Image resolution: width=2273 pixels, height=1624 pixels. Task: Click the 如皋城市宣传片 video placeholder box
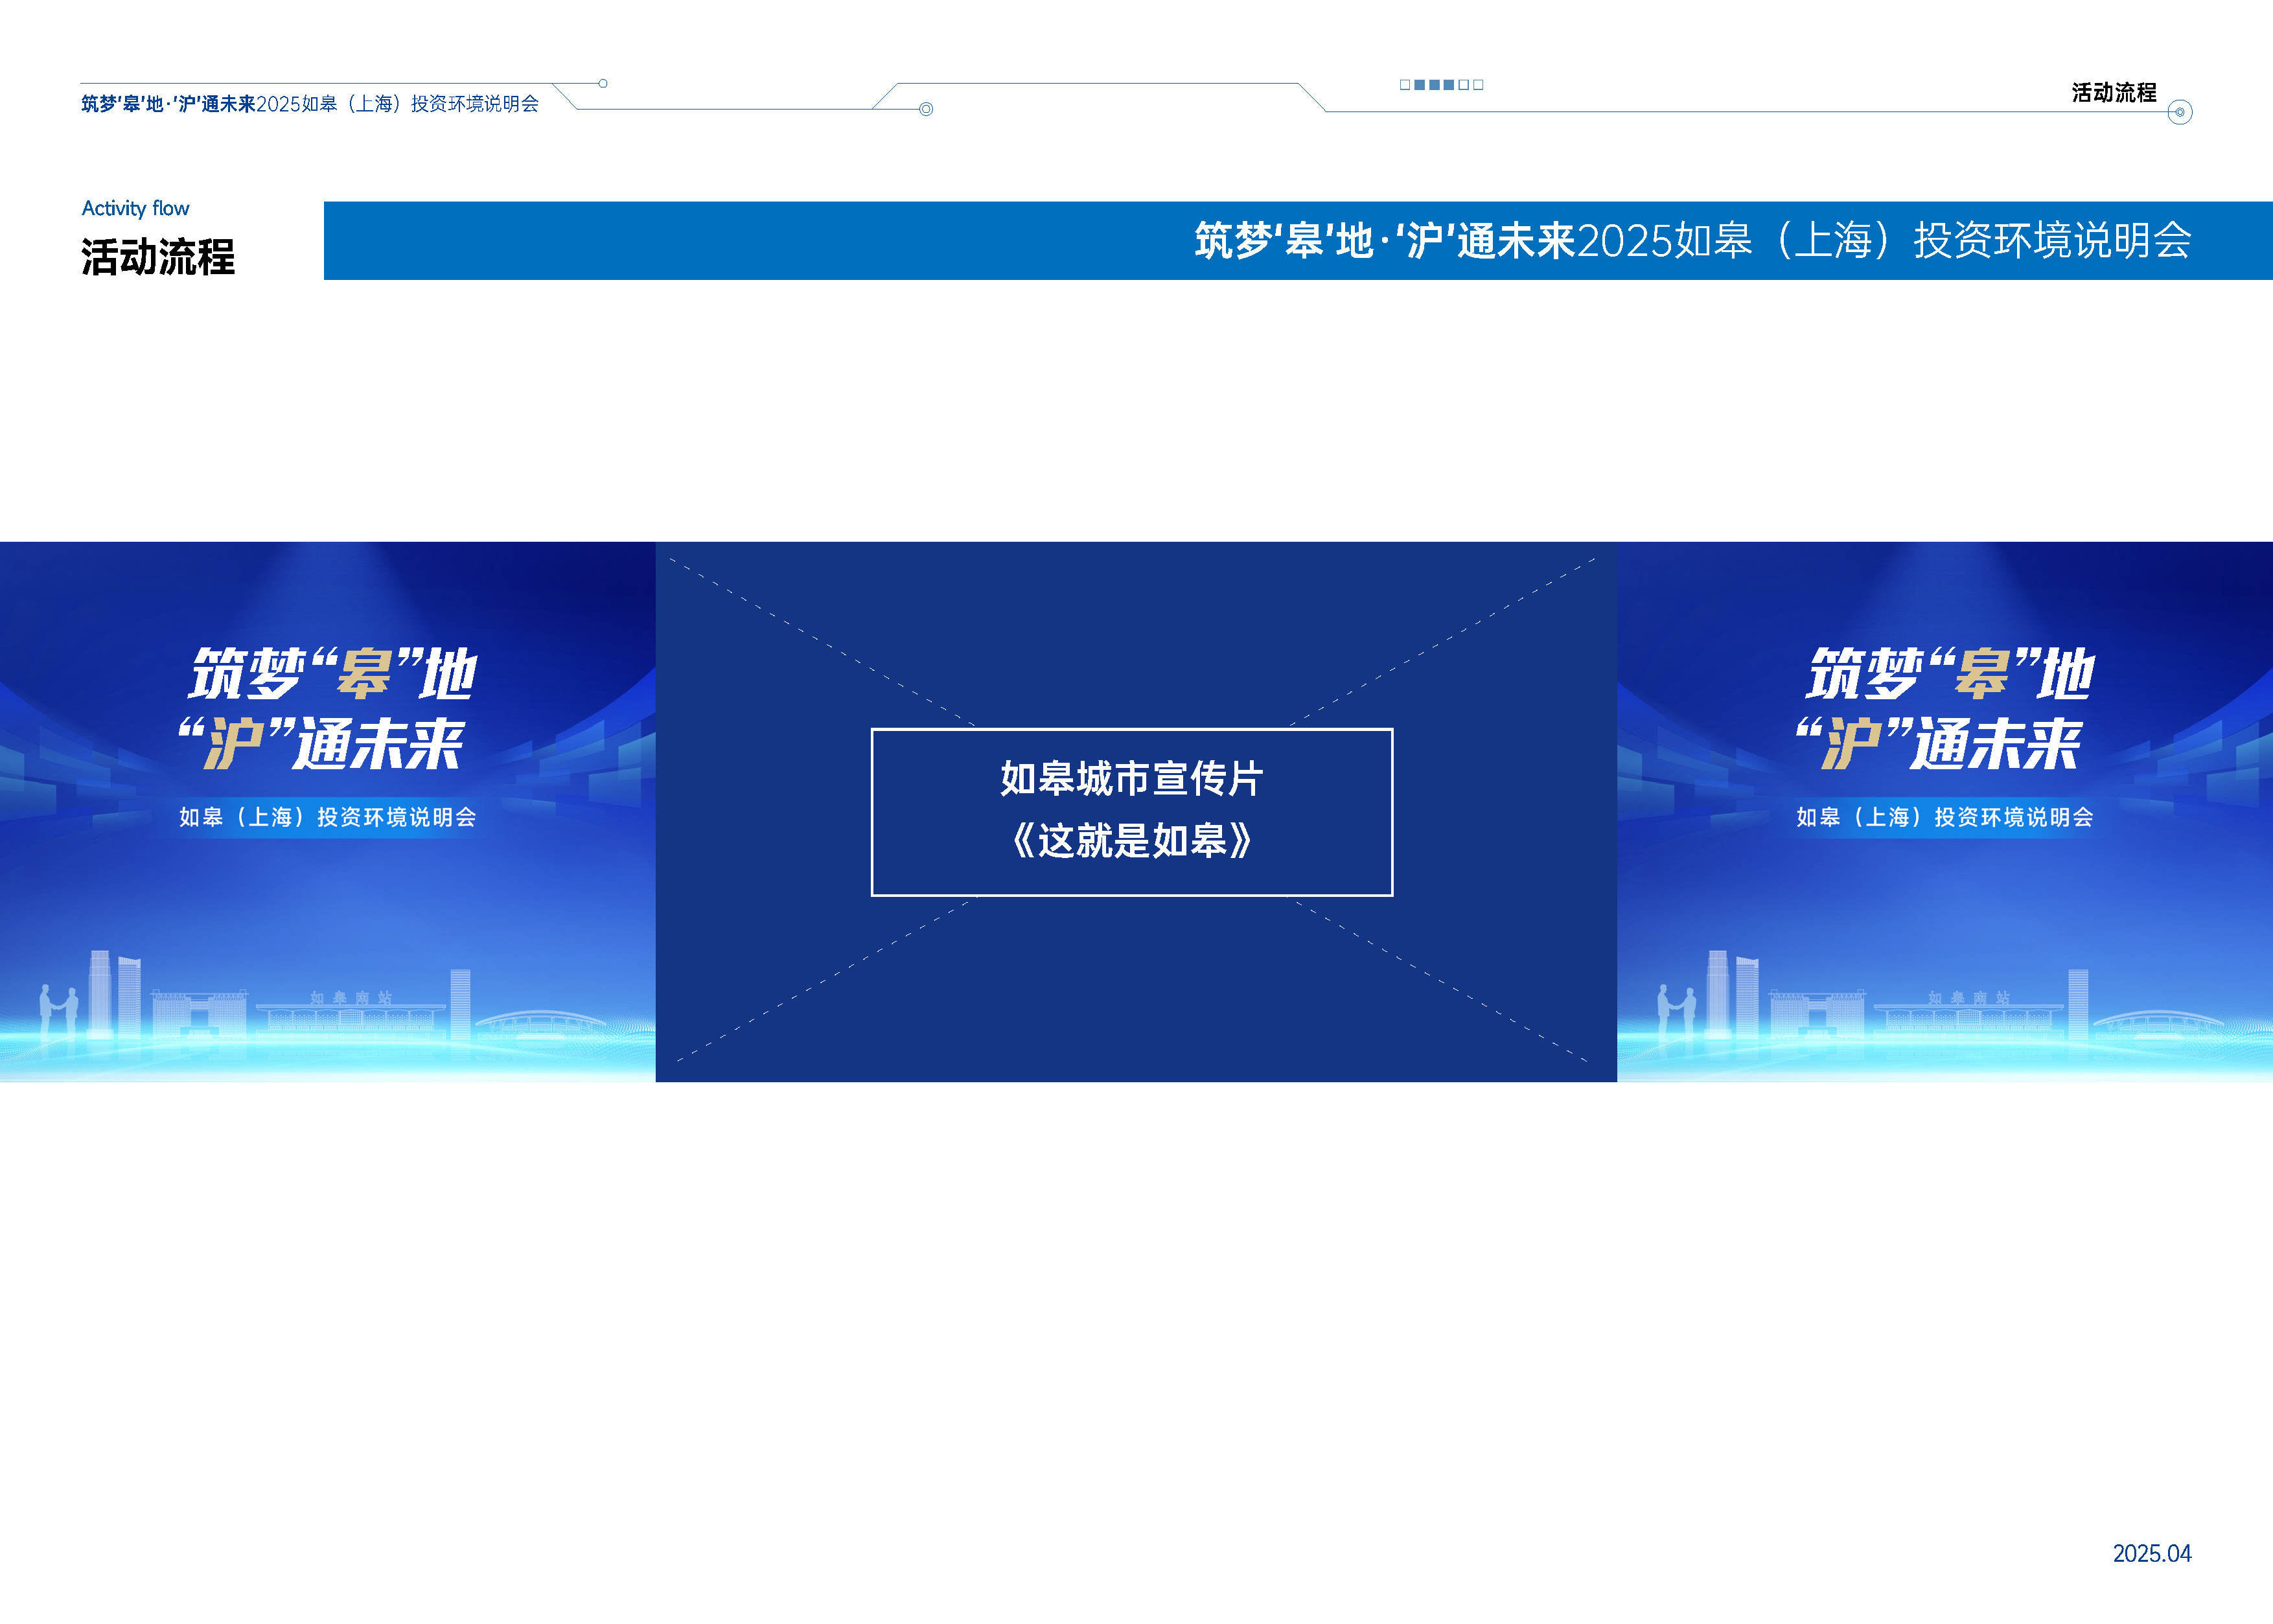(x=1131, y=812)
